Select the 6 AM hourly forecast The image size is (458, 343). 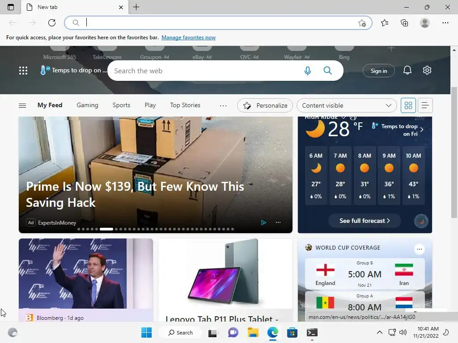coord(316,176)
